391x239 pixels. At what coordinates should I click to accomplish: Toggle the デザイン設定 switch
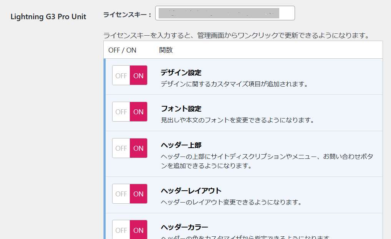tap(130, 76)
